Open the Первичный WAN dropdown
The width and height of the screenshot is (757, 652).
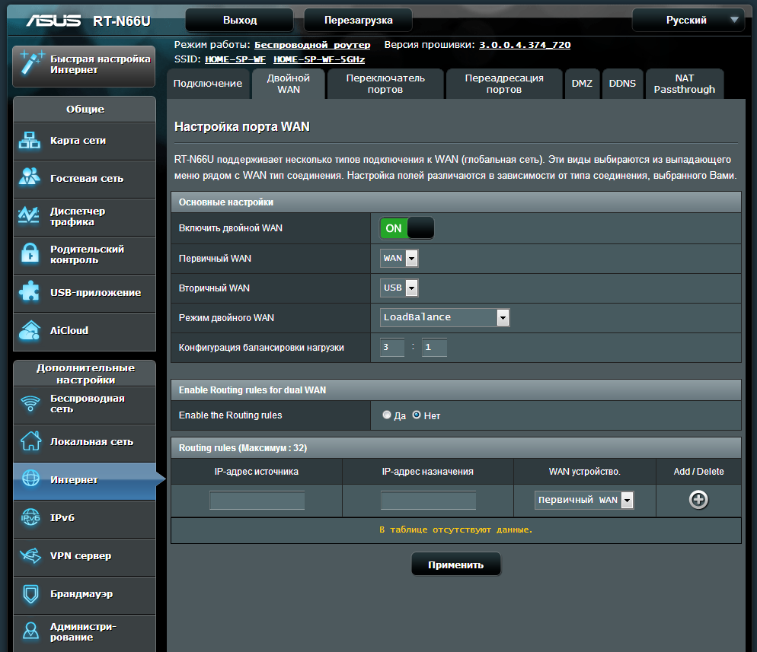[399, 258]
